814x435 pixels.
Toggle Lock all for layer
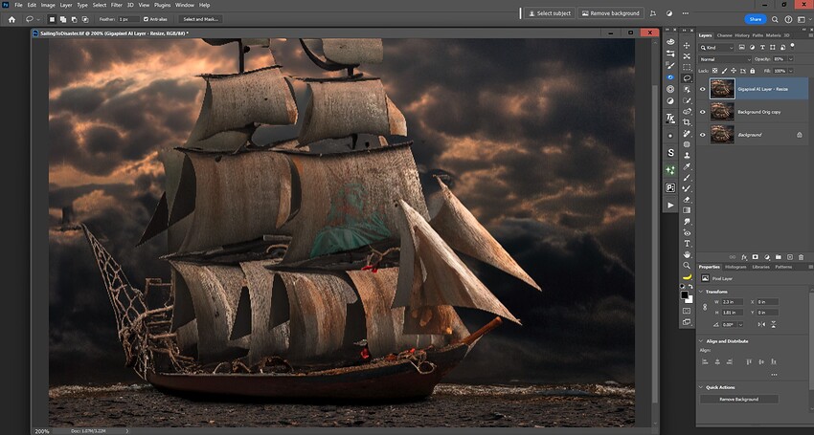[752, 71]
